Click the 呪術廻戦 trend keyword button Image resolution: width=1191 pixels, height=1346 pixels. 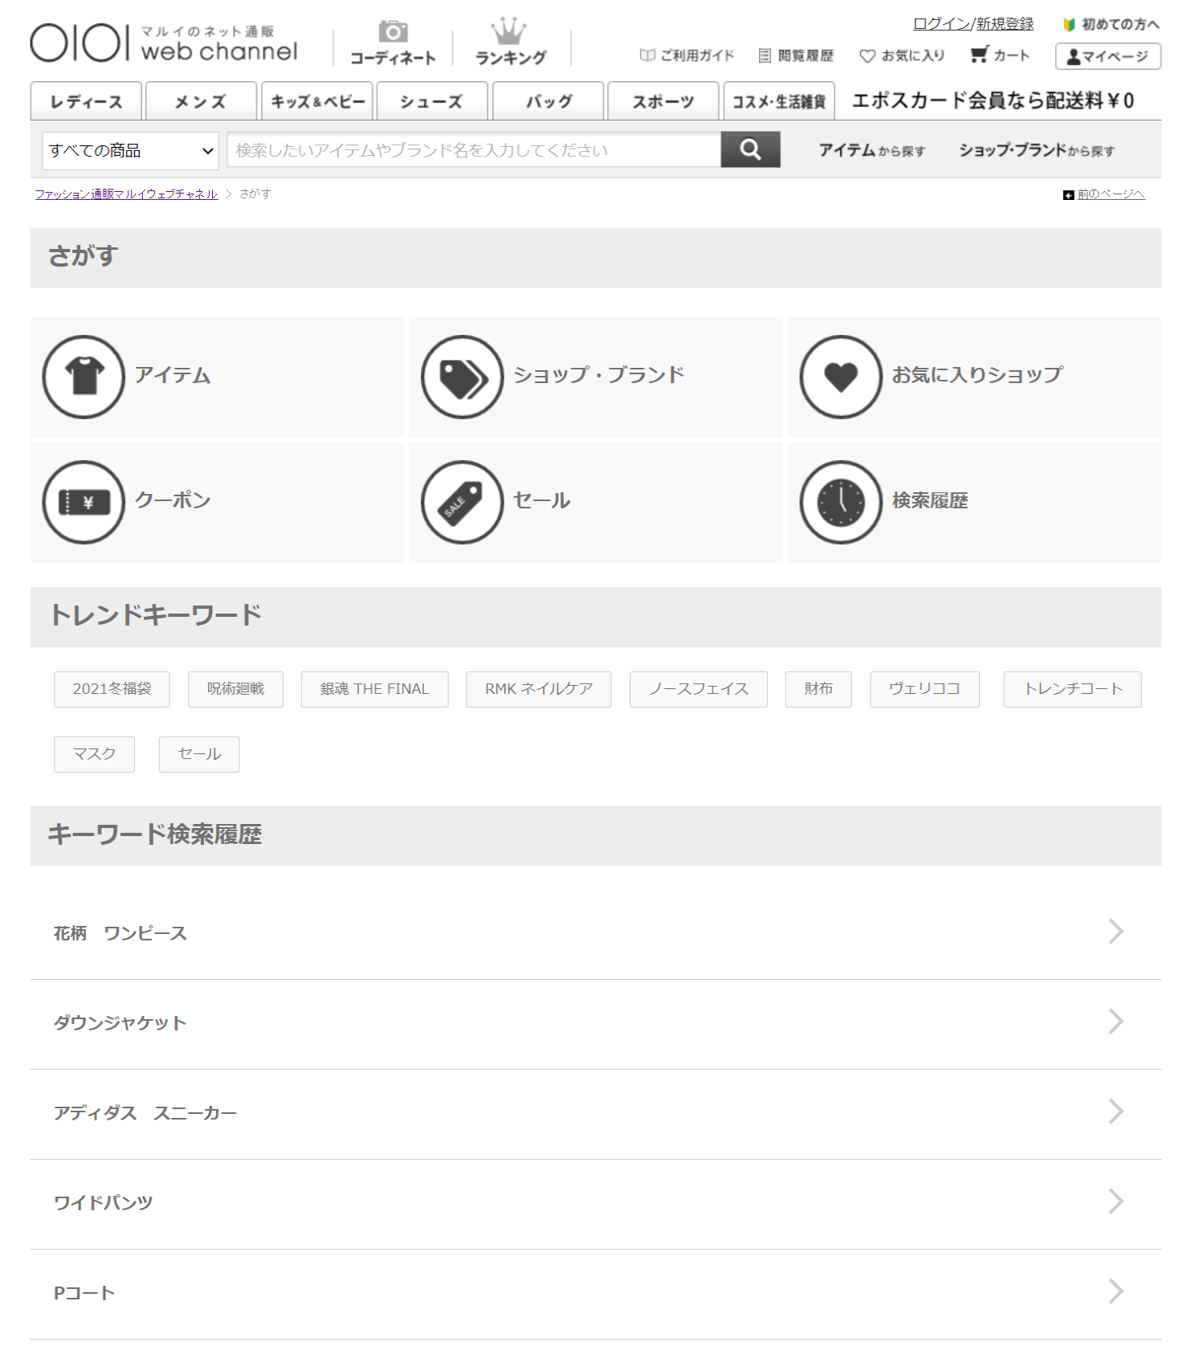coord(235,689)
